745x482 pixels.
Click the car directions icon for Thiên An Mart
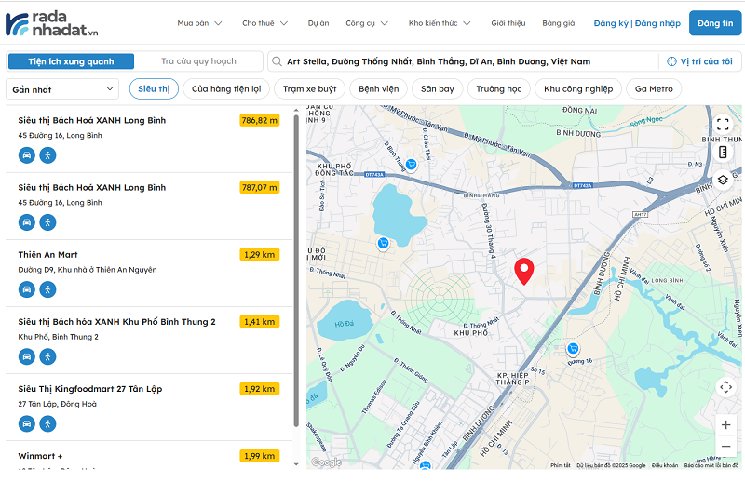[x=27, y=289]
